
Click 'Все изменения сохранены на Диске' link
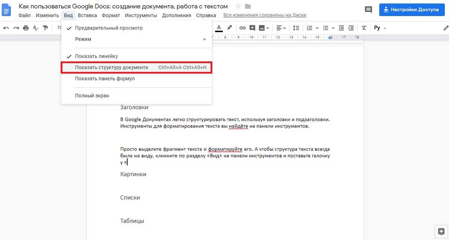click(265, 15)
